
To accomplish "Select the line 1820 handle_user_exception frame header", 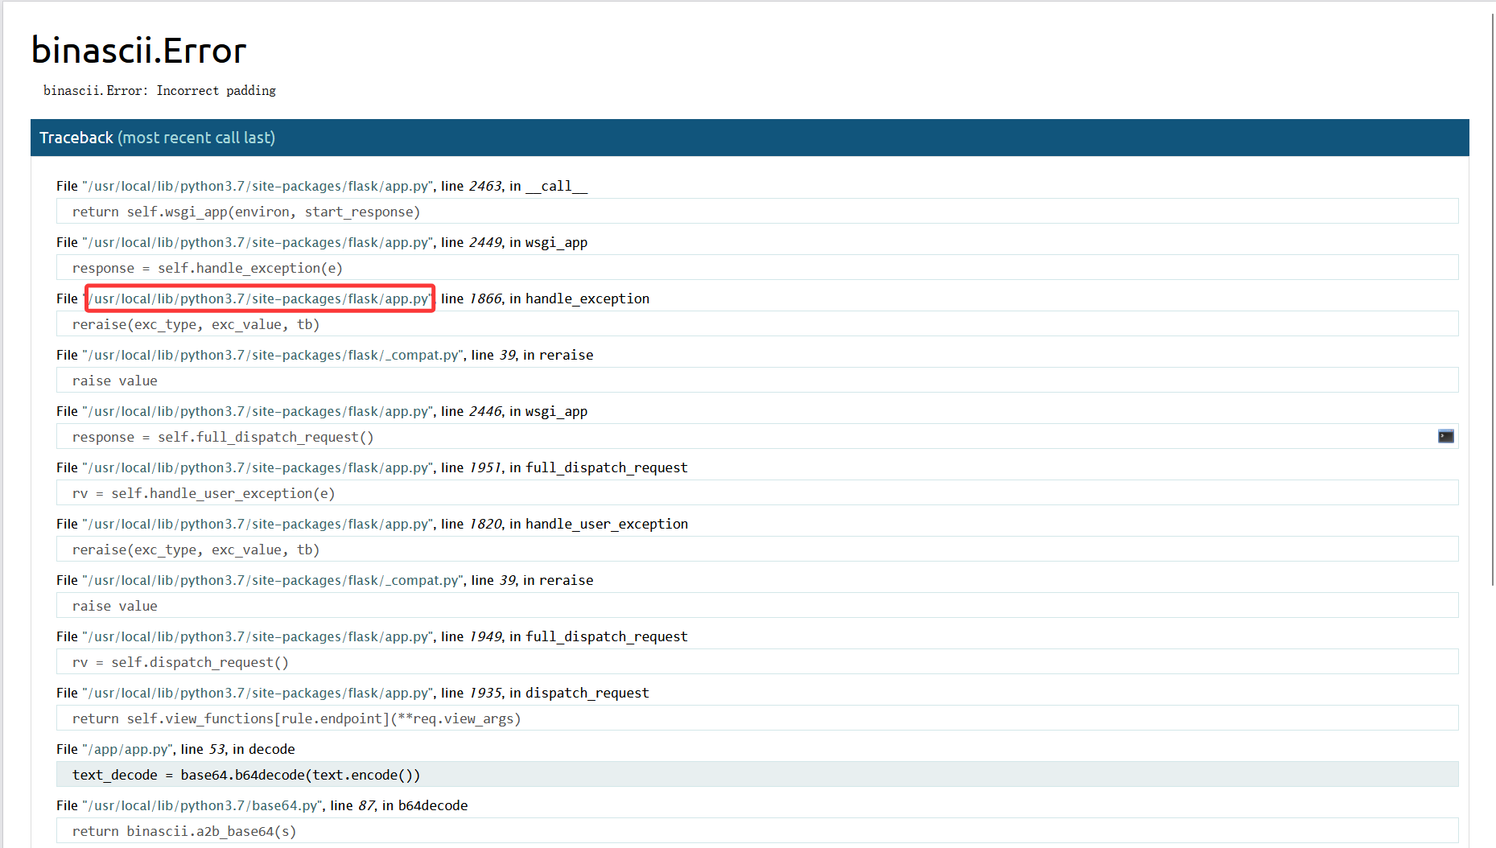I will 371,524.
